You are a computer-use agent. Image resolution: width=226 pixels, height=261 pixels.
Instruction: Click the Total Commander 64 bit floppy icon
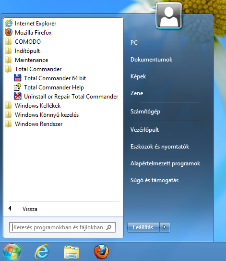[x=18, y=78]
